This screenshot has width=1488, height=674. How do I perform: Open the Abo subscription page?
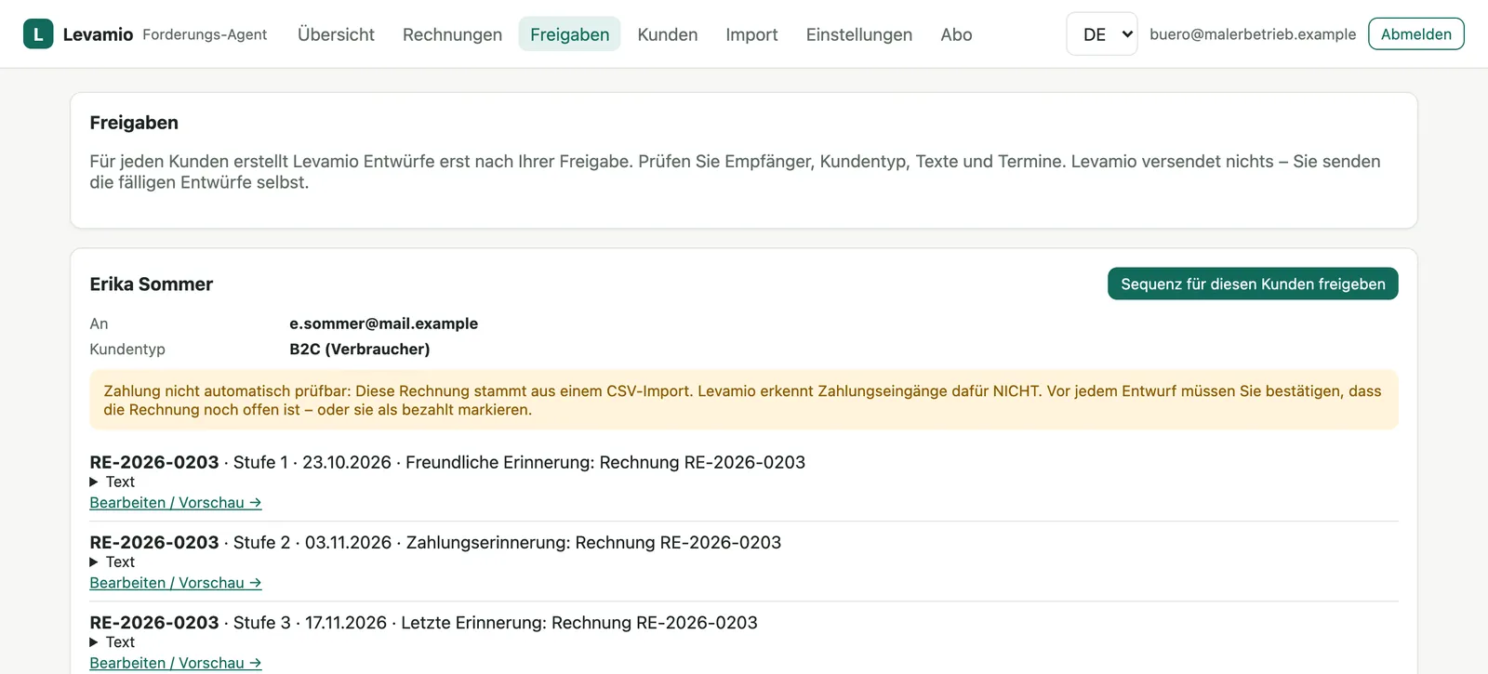[956, 34]
